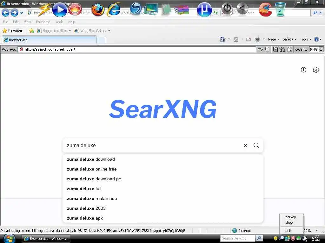Launch the blue play button media player
This screenshot has height=243, width=325.
click(x=59, y=9)
